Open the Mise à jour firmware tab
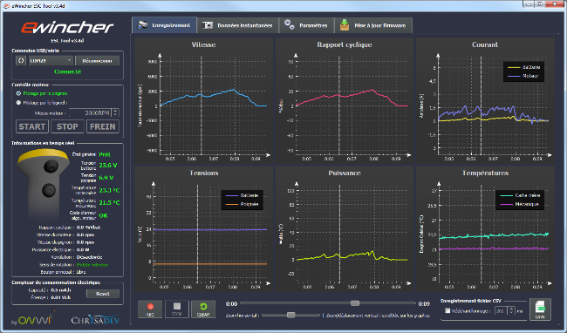 pos(373,25)
